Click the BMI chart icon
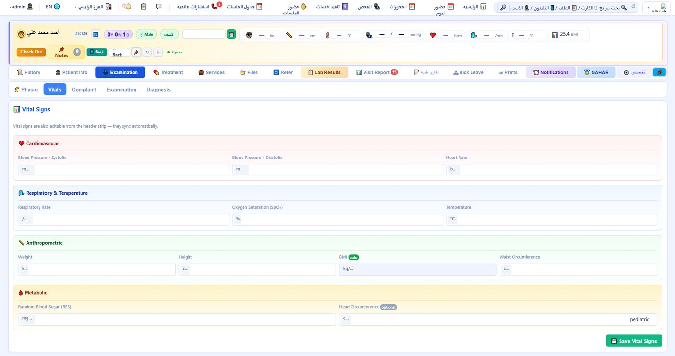This screenshot has height=356, width=675. coord(555,35)
